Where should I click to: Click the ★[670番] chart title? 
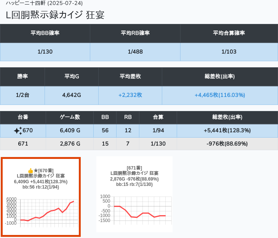pos(43,171)
